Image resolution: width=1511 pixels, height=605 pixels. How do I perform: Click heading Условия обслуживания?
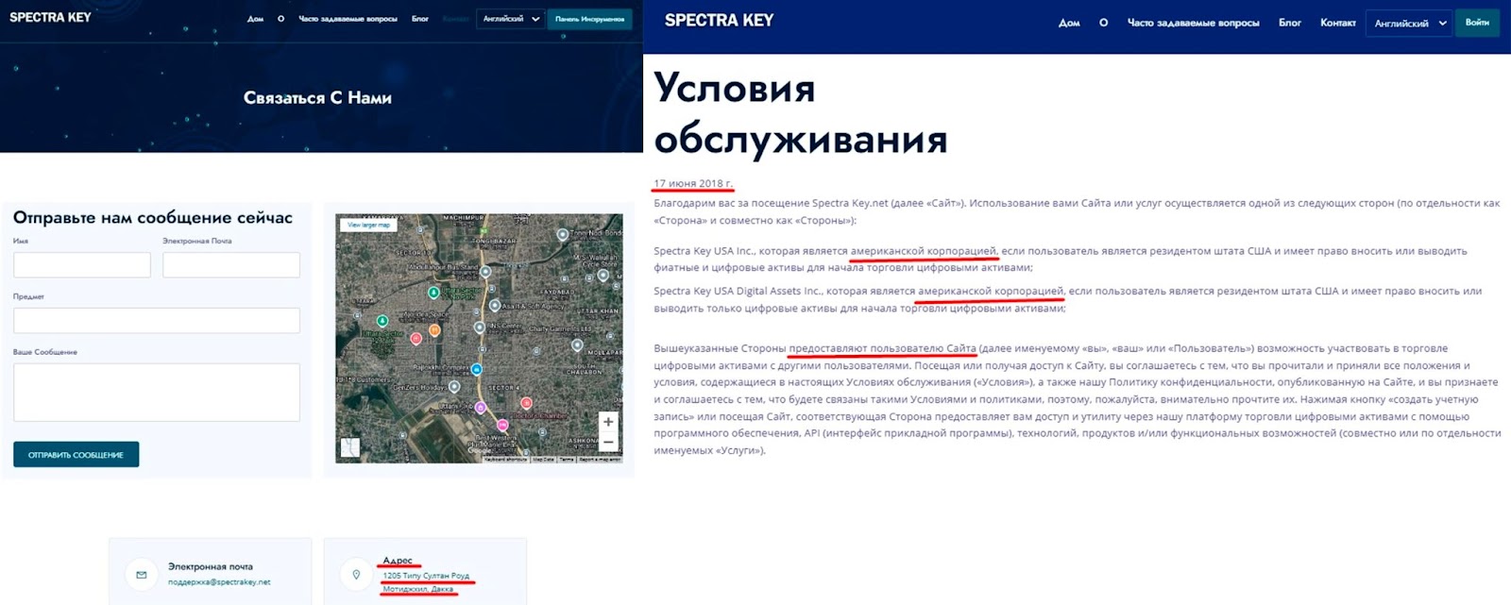801,113
